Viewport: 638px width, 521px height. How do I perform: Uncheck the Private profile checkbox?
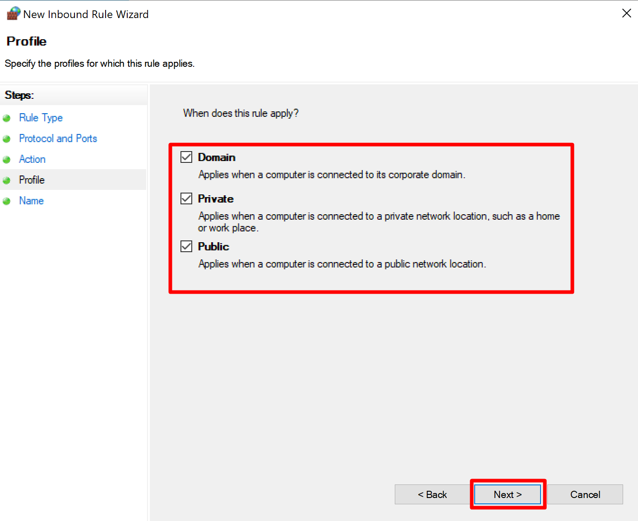tap(186, 198)
